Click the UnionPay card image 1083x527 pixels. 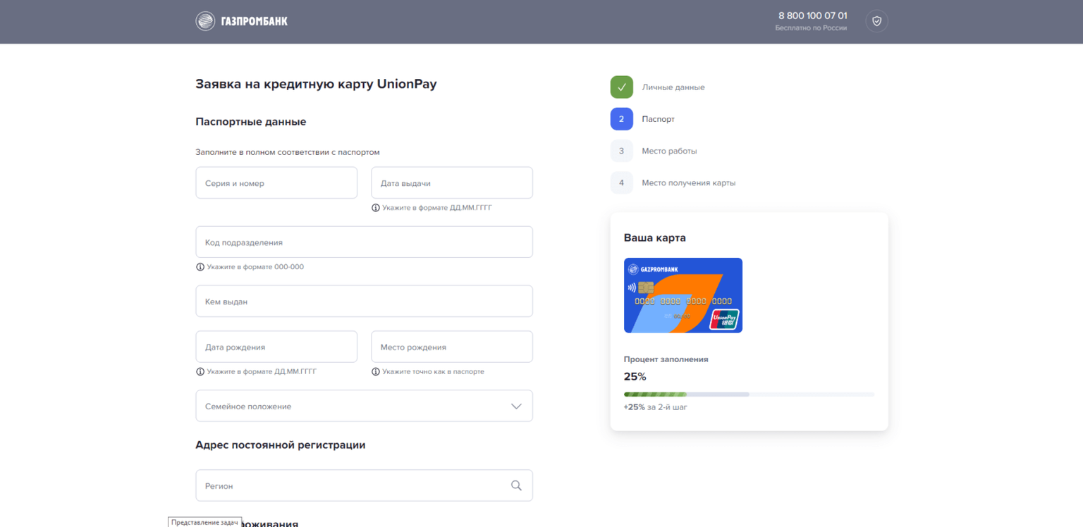[x=683, y=295]
